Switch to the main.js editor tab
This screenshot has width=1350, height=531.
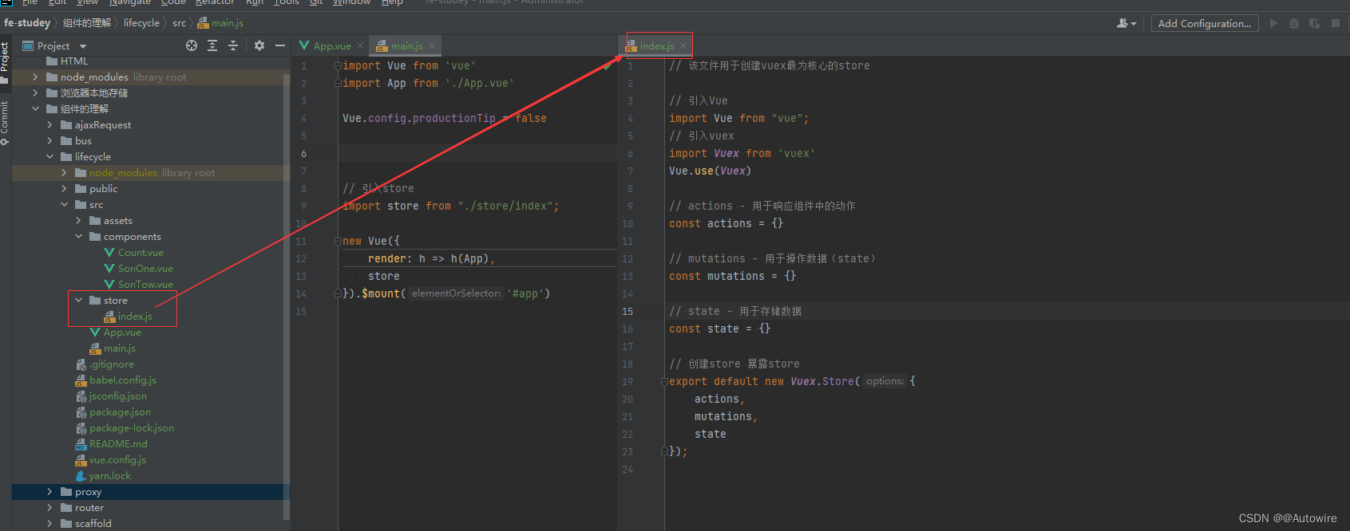click(406, 45)
